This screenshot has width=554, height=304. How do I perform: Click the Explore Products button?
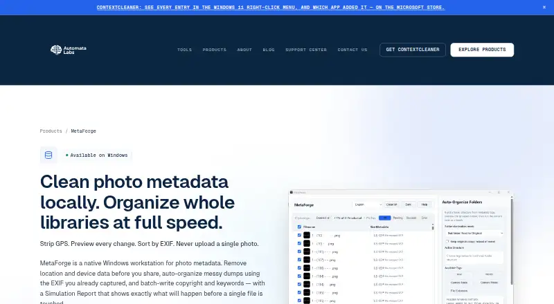coord(482,50)
